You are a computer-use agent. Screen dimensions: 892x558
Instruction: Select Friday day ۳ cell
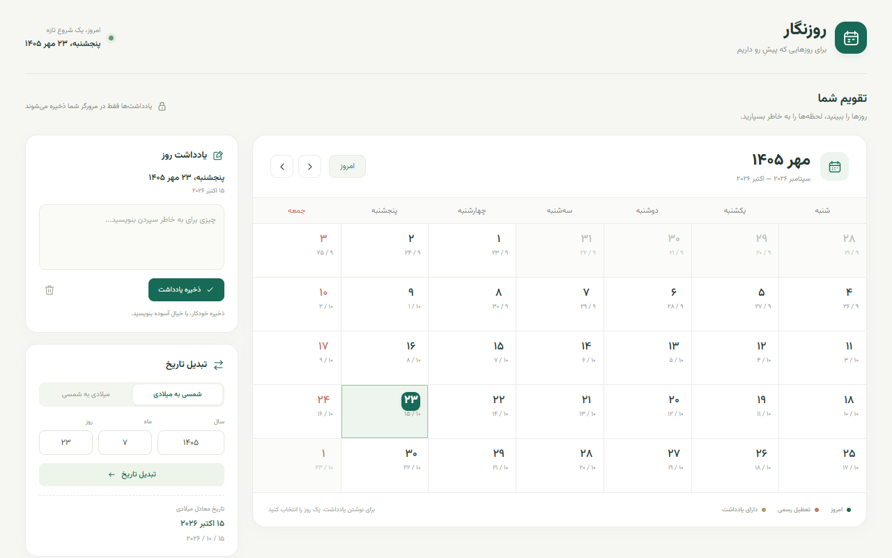(297, 250)
